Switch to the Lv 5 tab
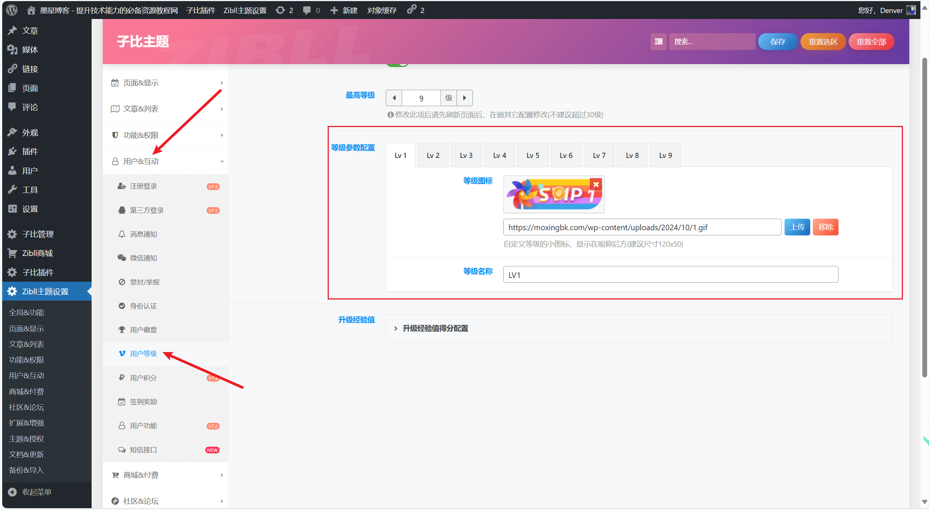The width and height of the screenshot is (929, 510). pyautogui.click(x=532, y=155)
